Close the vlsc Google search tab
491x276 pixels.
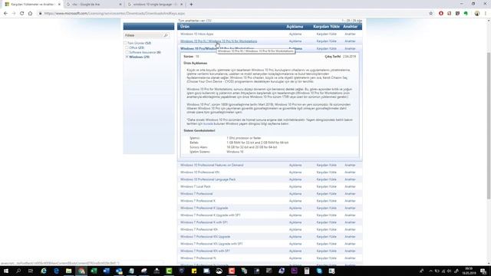[x=120, y=5]
